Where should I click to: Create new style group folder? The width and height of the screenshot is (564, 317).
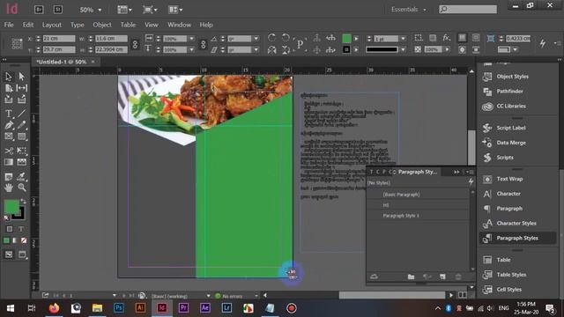click(x=412, y=276)
